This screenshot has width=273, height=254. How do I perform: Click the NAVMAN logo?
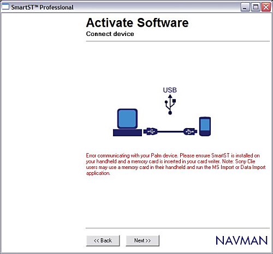click(x=242, y=240)
